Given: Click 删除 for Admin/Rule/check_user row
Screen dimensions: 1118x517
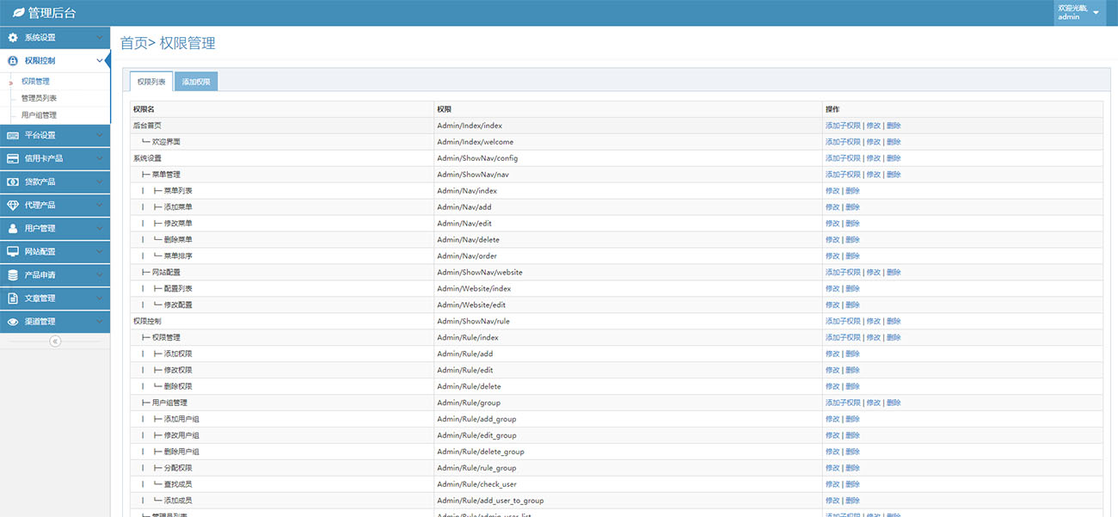Looking at the screenshot, I should [x=852, y=485].
